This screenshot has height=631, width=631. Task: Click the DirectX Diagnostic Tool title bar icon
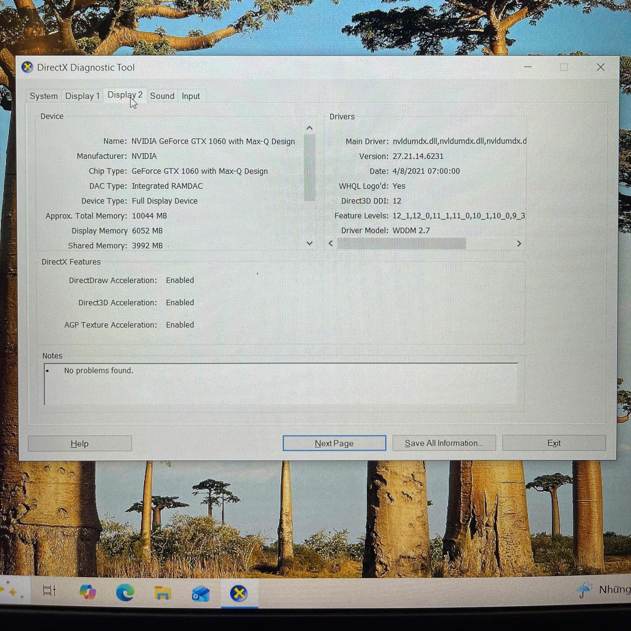(x=27, y=67)
